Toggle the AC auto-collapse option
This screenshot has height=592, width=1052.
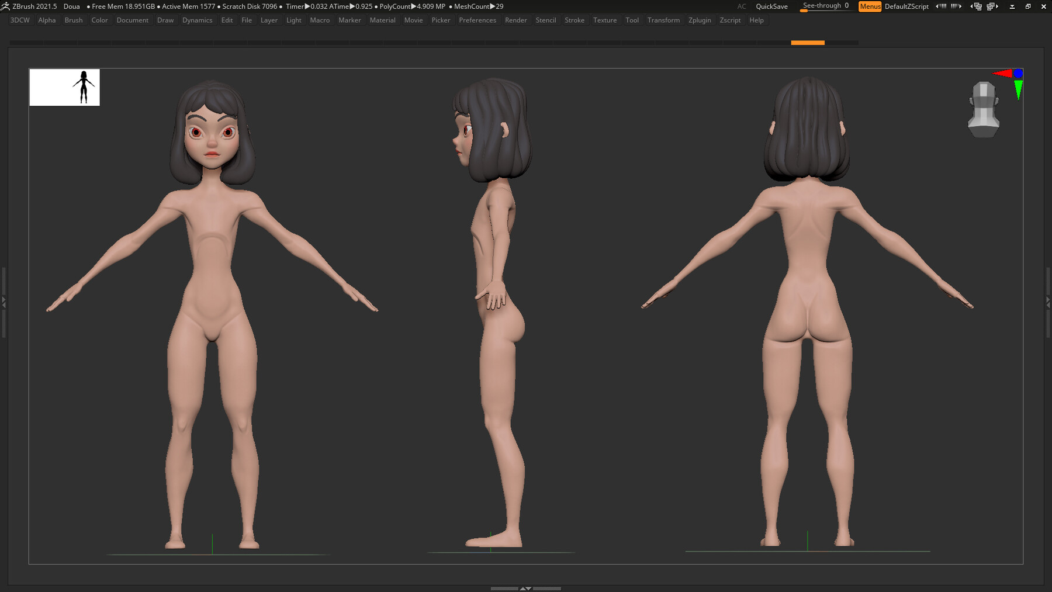click(x=741, y=6)
